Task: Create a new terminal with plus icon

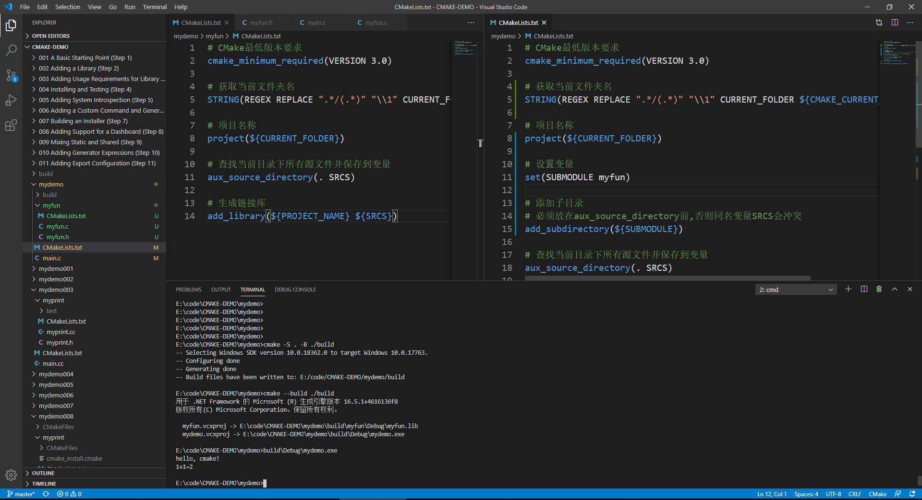Action: (848, 289)
